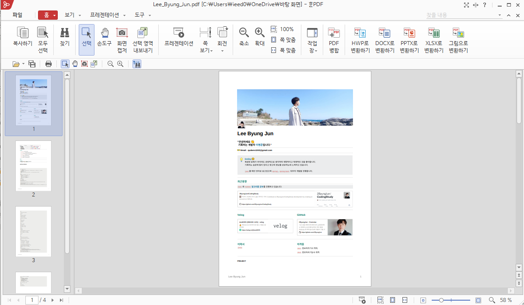The width and height of the screenshot is (524, 305).
Task: Select page 3 thumbnail
Action: [33, 231]
